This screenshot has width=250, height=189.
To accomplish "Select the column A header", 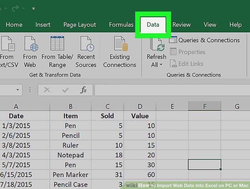I will [25, 106].
